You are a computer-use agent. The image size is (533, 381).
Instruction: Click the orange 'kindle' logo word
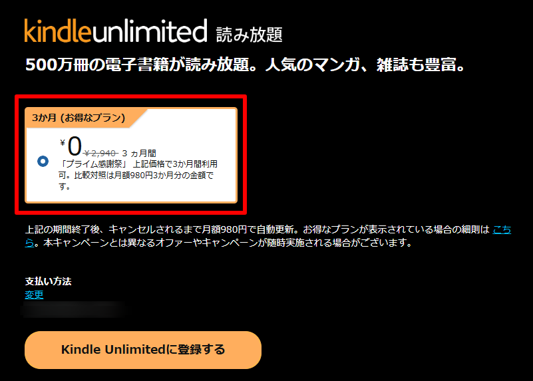click(x=58, y=31)
